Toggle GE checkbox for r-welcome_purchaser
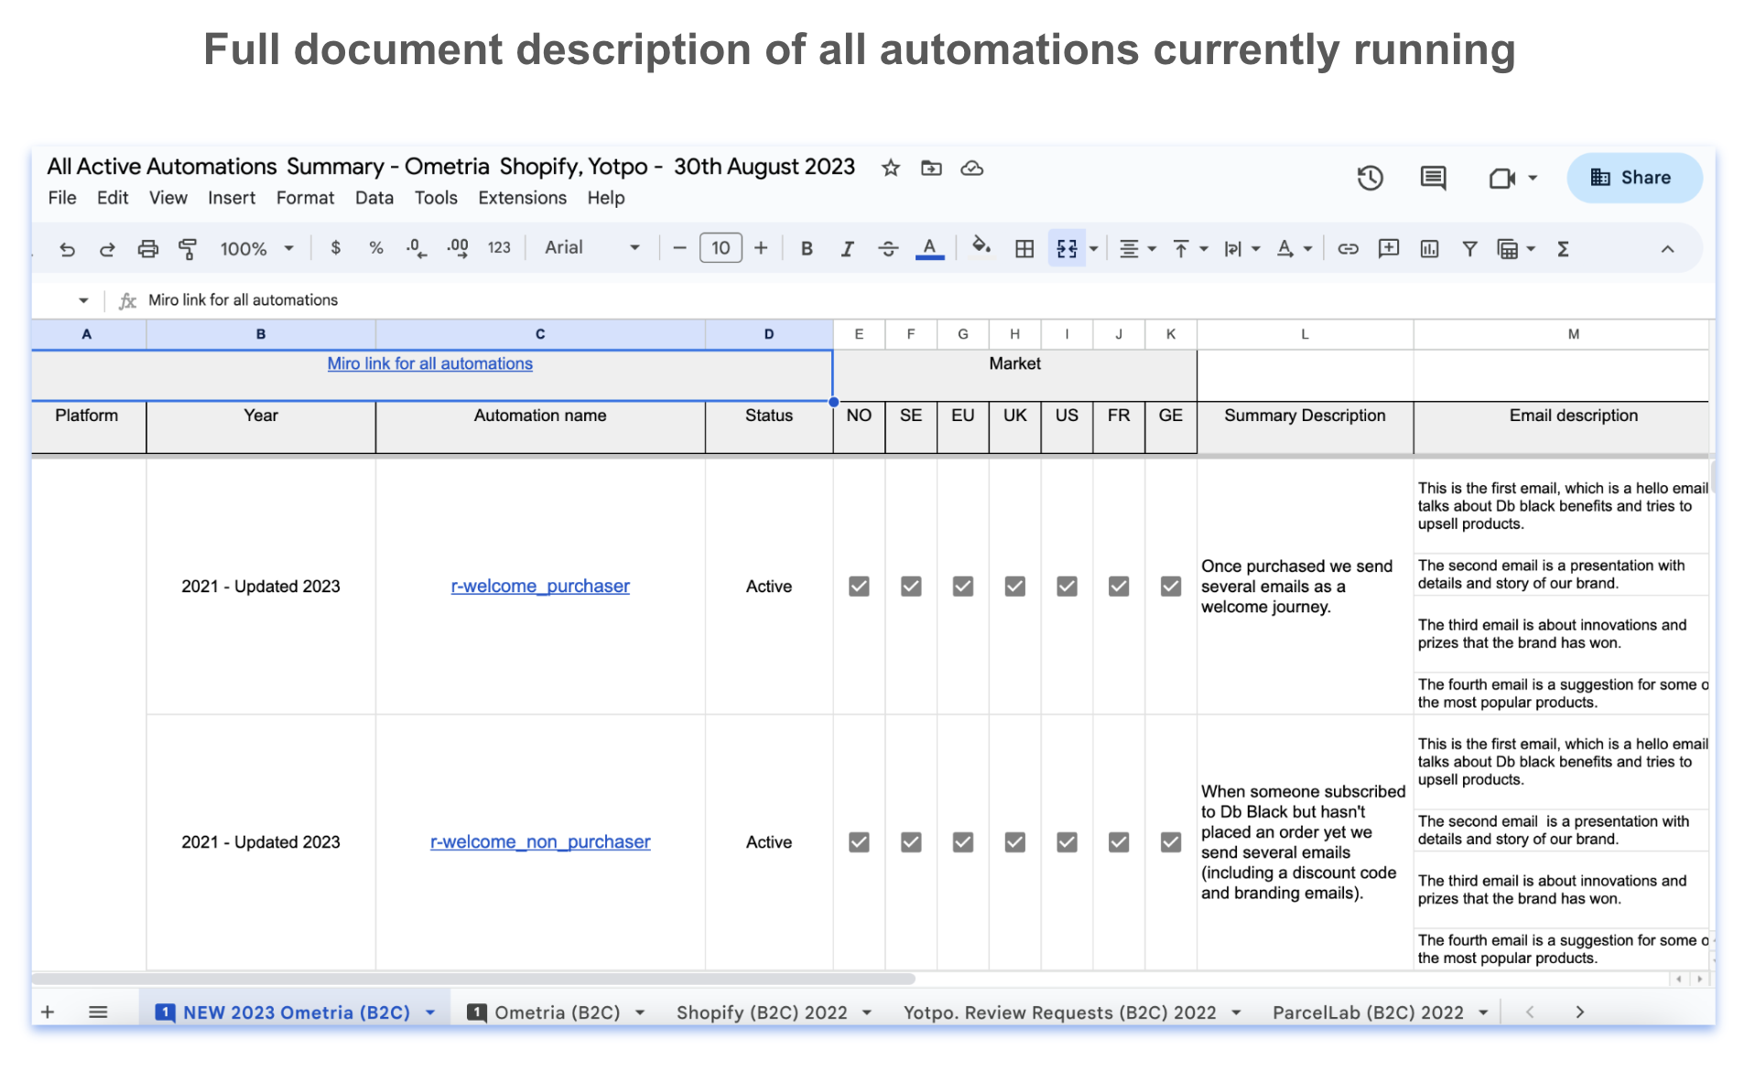1756x1071 pixels. (1171, 586)
